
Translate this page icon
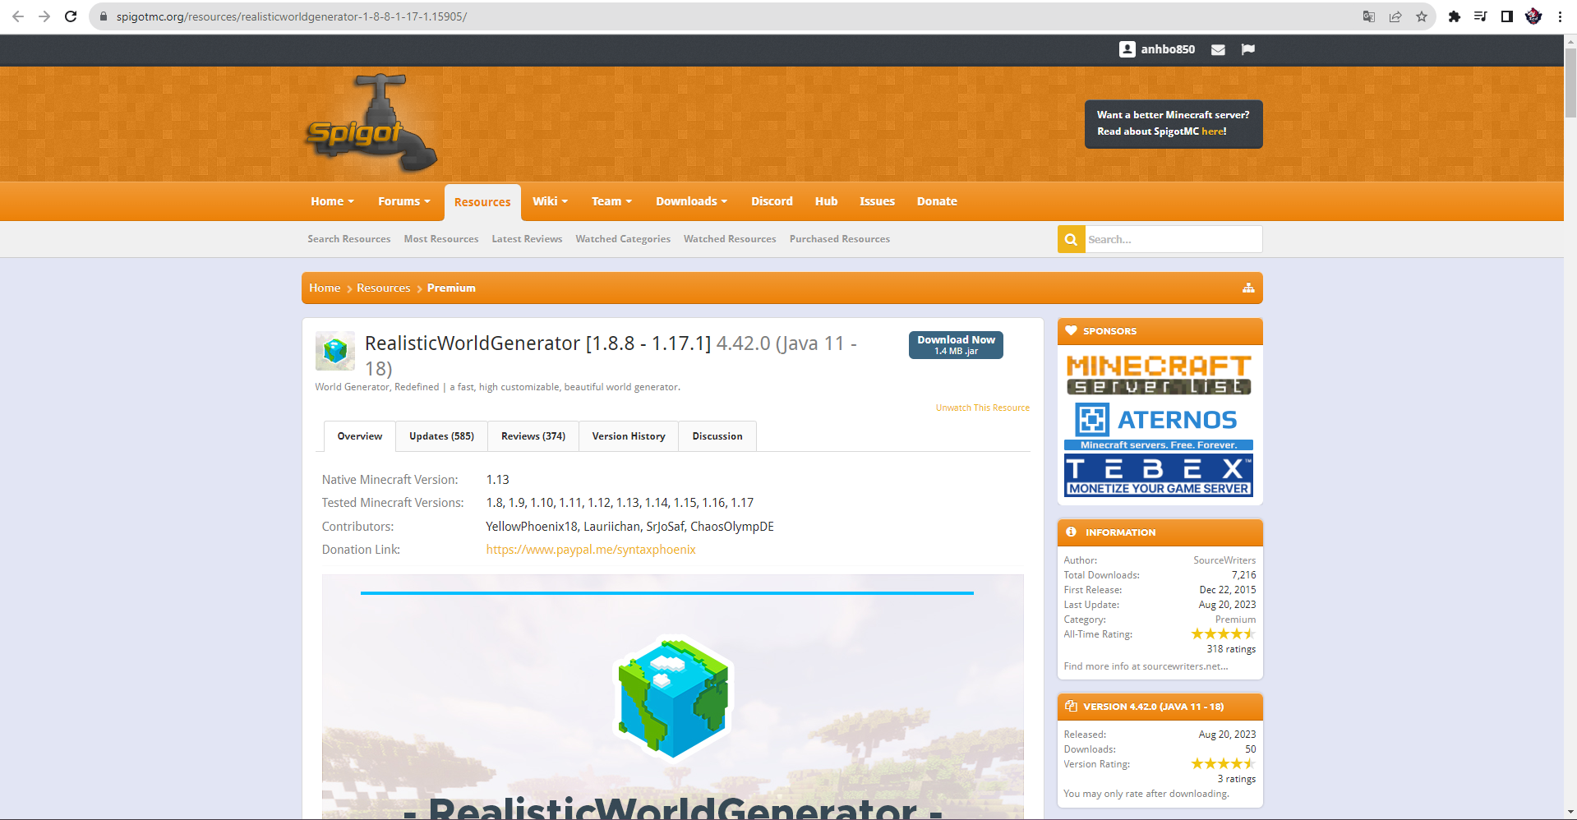tap(1369, 16)
